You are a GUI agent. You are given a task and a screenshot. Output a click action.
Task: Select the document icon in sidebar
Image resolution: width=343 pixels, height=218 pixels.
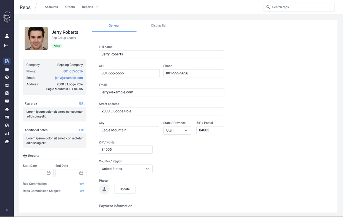pyautogui.click(x=7, y=61)
